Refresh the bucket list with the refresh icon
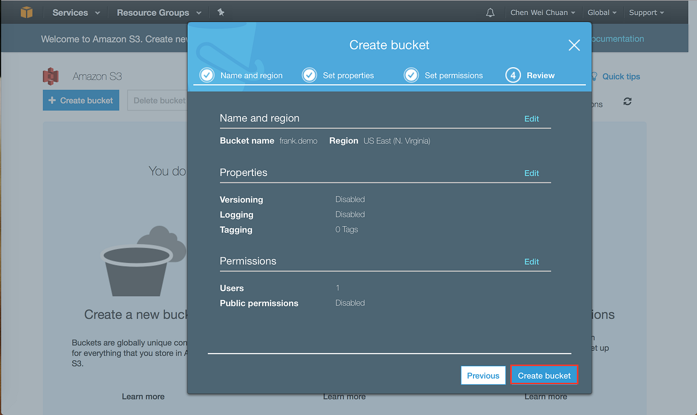Image resolution: width=697 pixels, height=415 pixels. (x=627, y=102)
